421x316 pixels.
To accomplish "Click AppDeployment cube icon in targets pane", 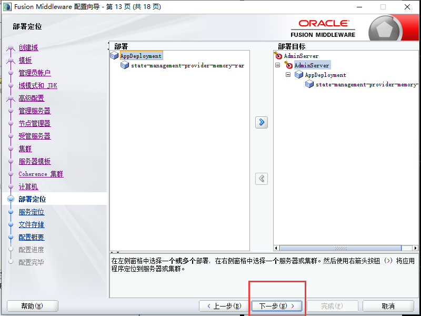I will [x=299, y=74].
